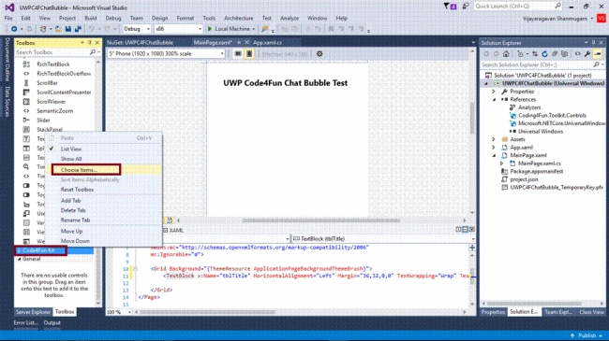Collapse the XAML pane toggle

472,230
